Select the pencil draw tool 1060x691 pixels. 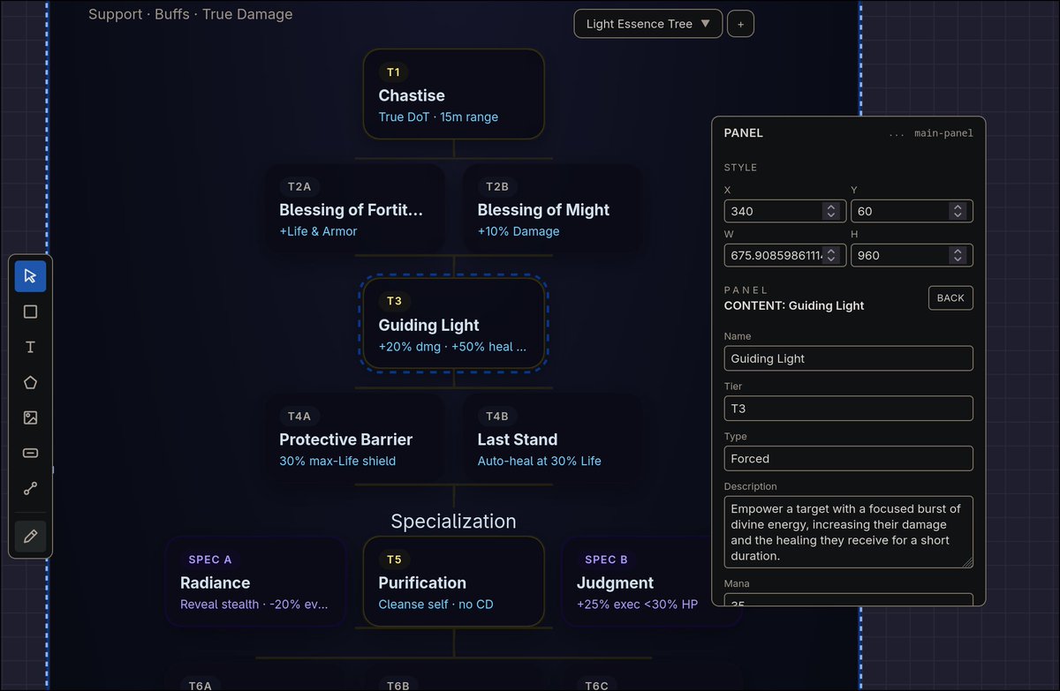tap(30, 536)
